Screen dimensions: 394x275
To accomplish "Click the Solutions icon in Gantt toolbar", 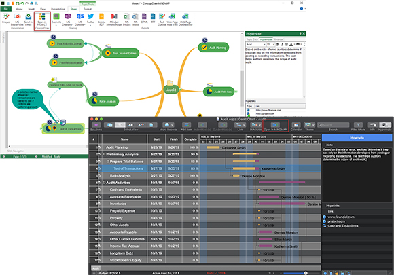I will point(96,126).
